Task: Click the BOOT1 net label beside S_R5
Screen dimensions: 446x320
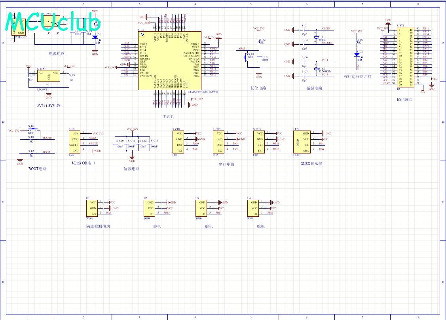Action: 47,152
